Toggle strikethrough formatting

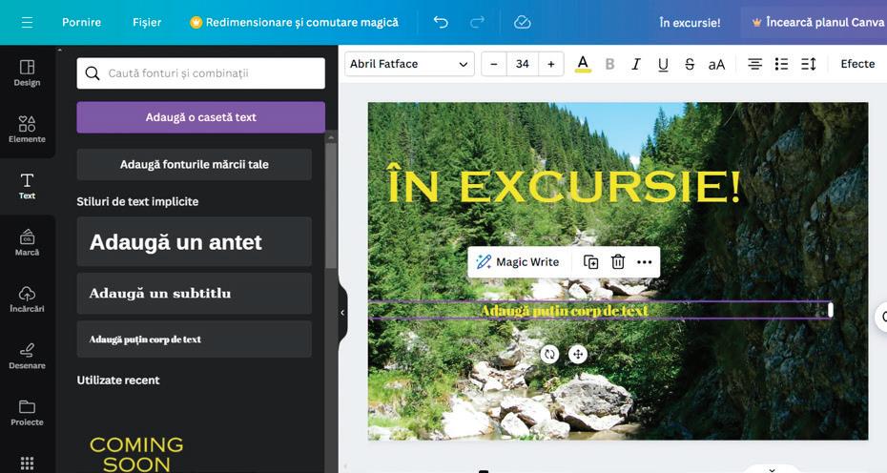[690, 64]
